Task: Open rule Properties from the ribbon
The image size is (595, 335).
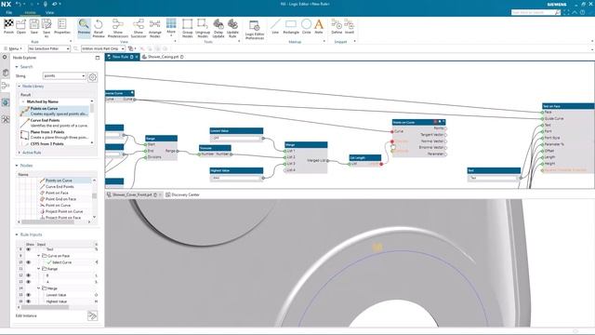Action: tap(62, 24)
